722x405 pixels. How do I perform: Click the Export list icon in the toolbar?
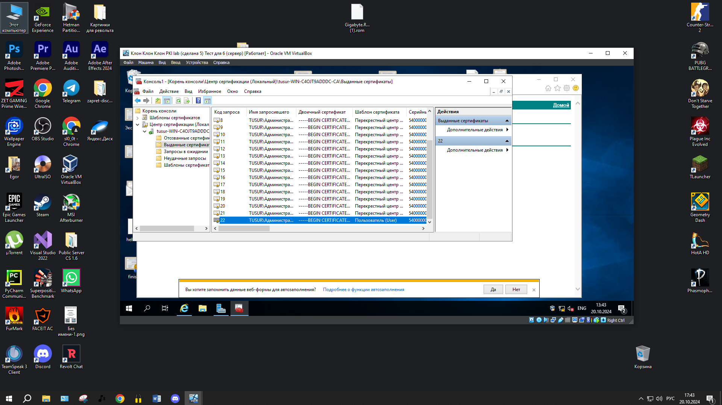[187, 101]
